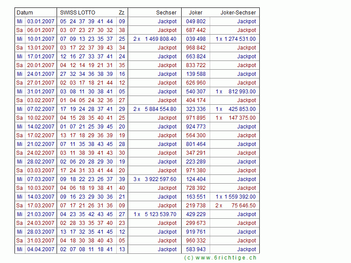Click Joker-Sechser amount 1 274 531.00
Screen dimensions: 351x263
240,39
